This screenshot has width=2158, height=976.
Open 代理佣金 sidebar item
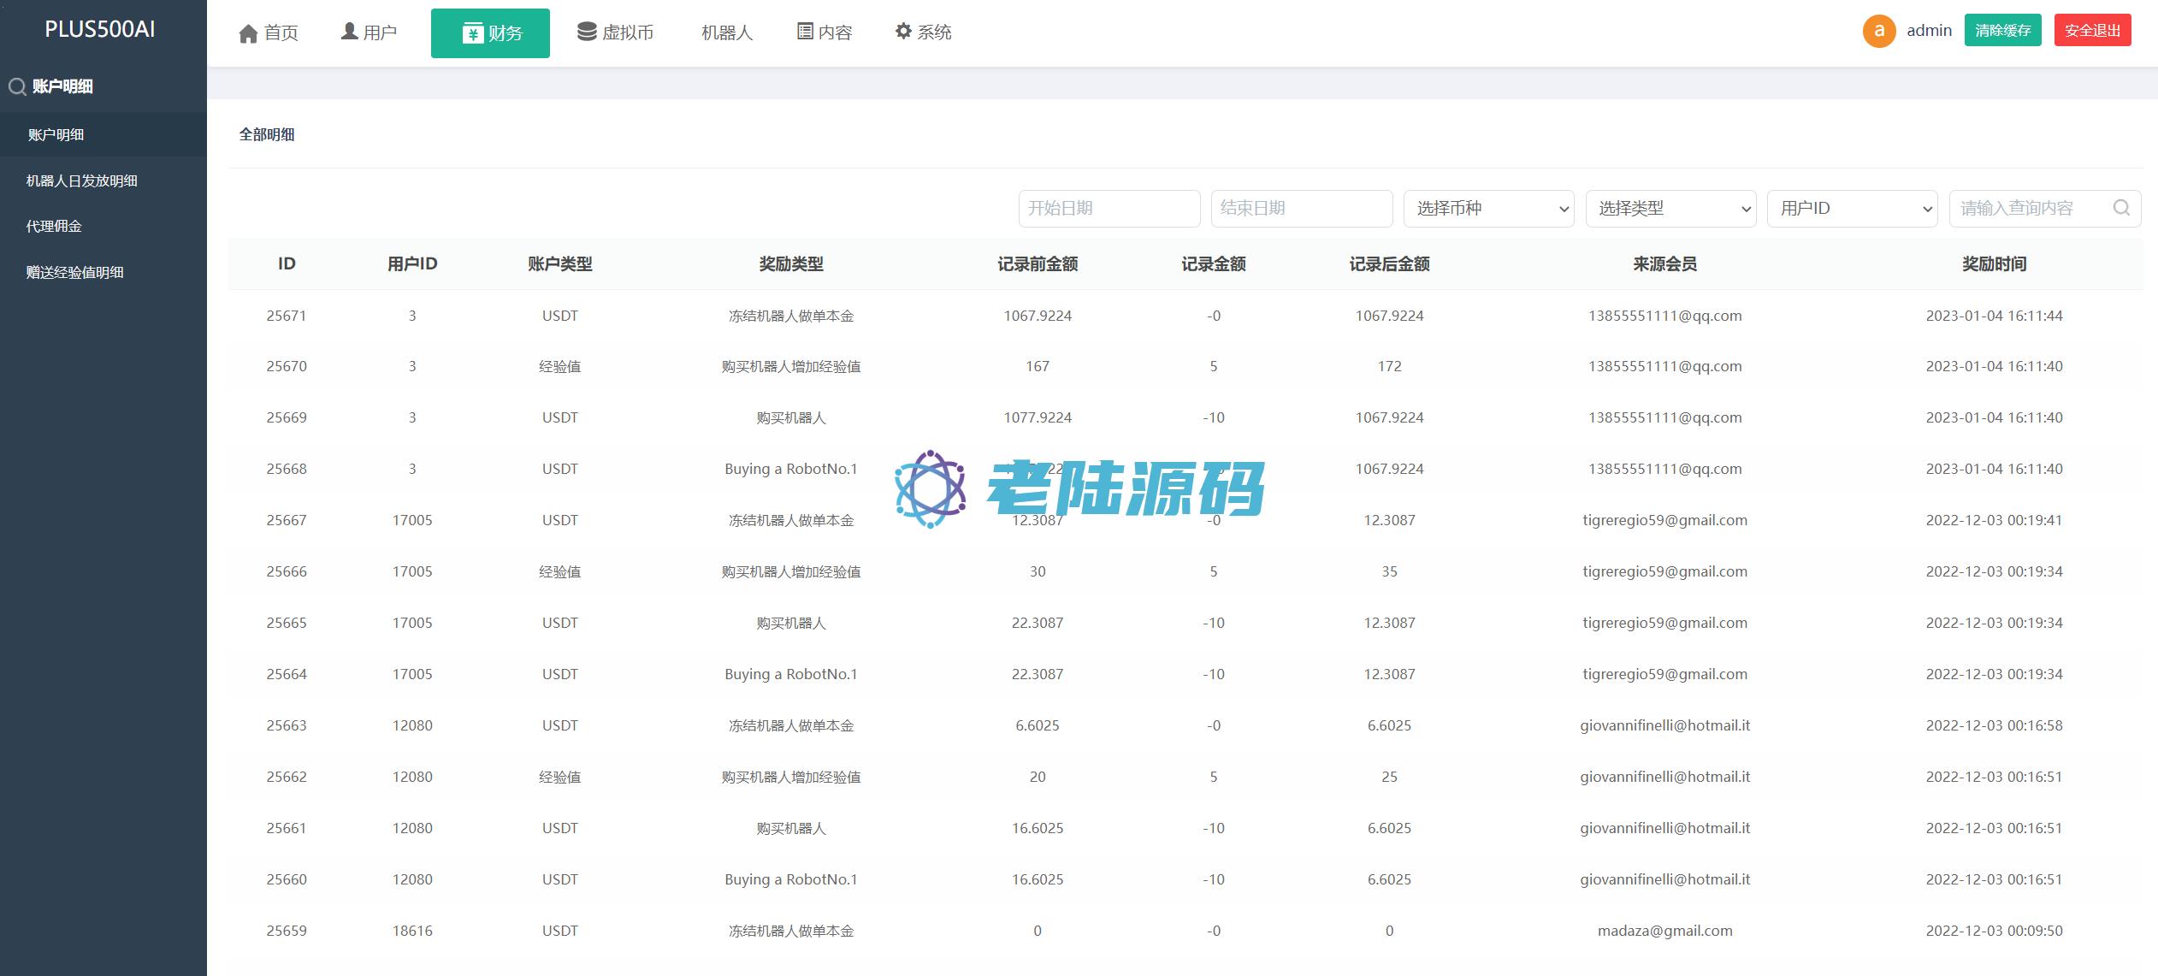click(54, 226)
